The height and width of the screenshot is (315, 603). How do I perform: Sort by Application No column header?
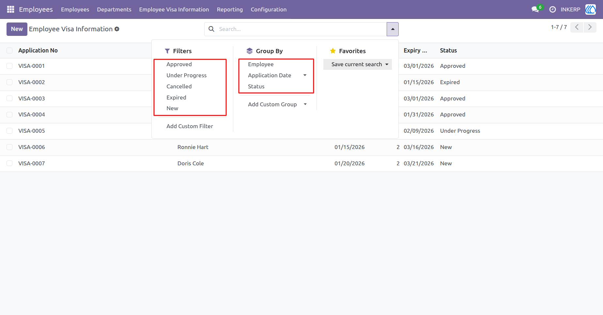[38, 51]
